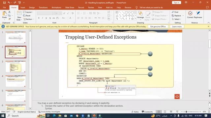Viewport: 211px width, 118px height.
Task: Switch to the Design tab
Action: [x=32, y=8]
